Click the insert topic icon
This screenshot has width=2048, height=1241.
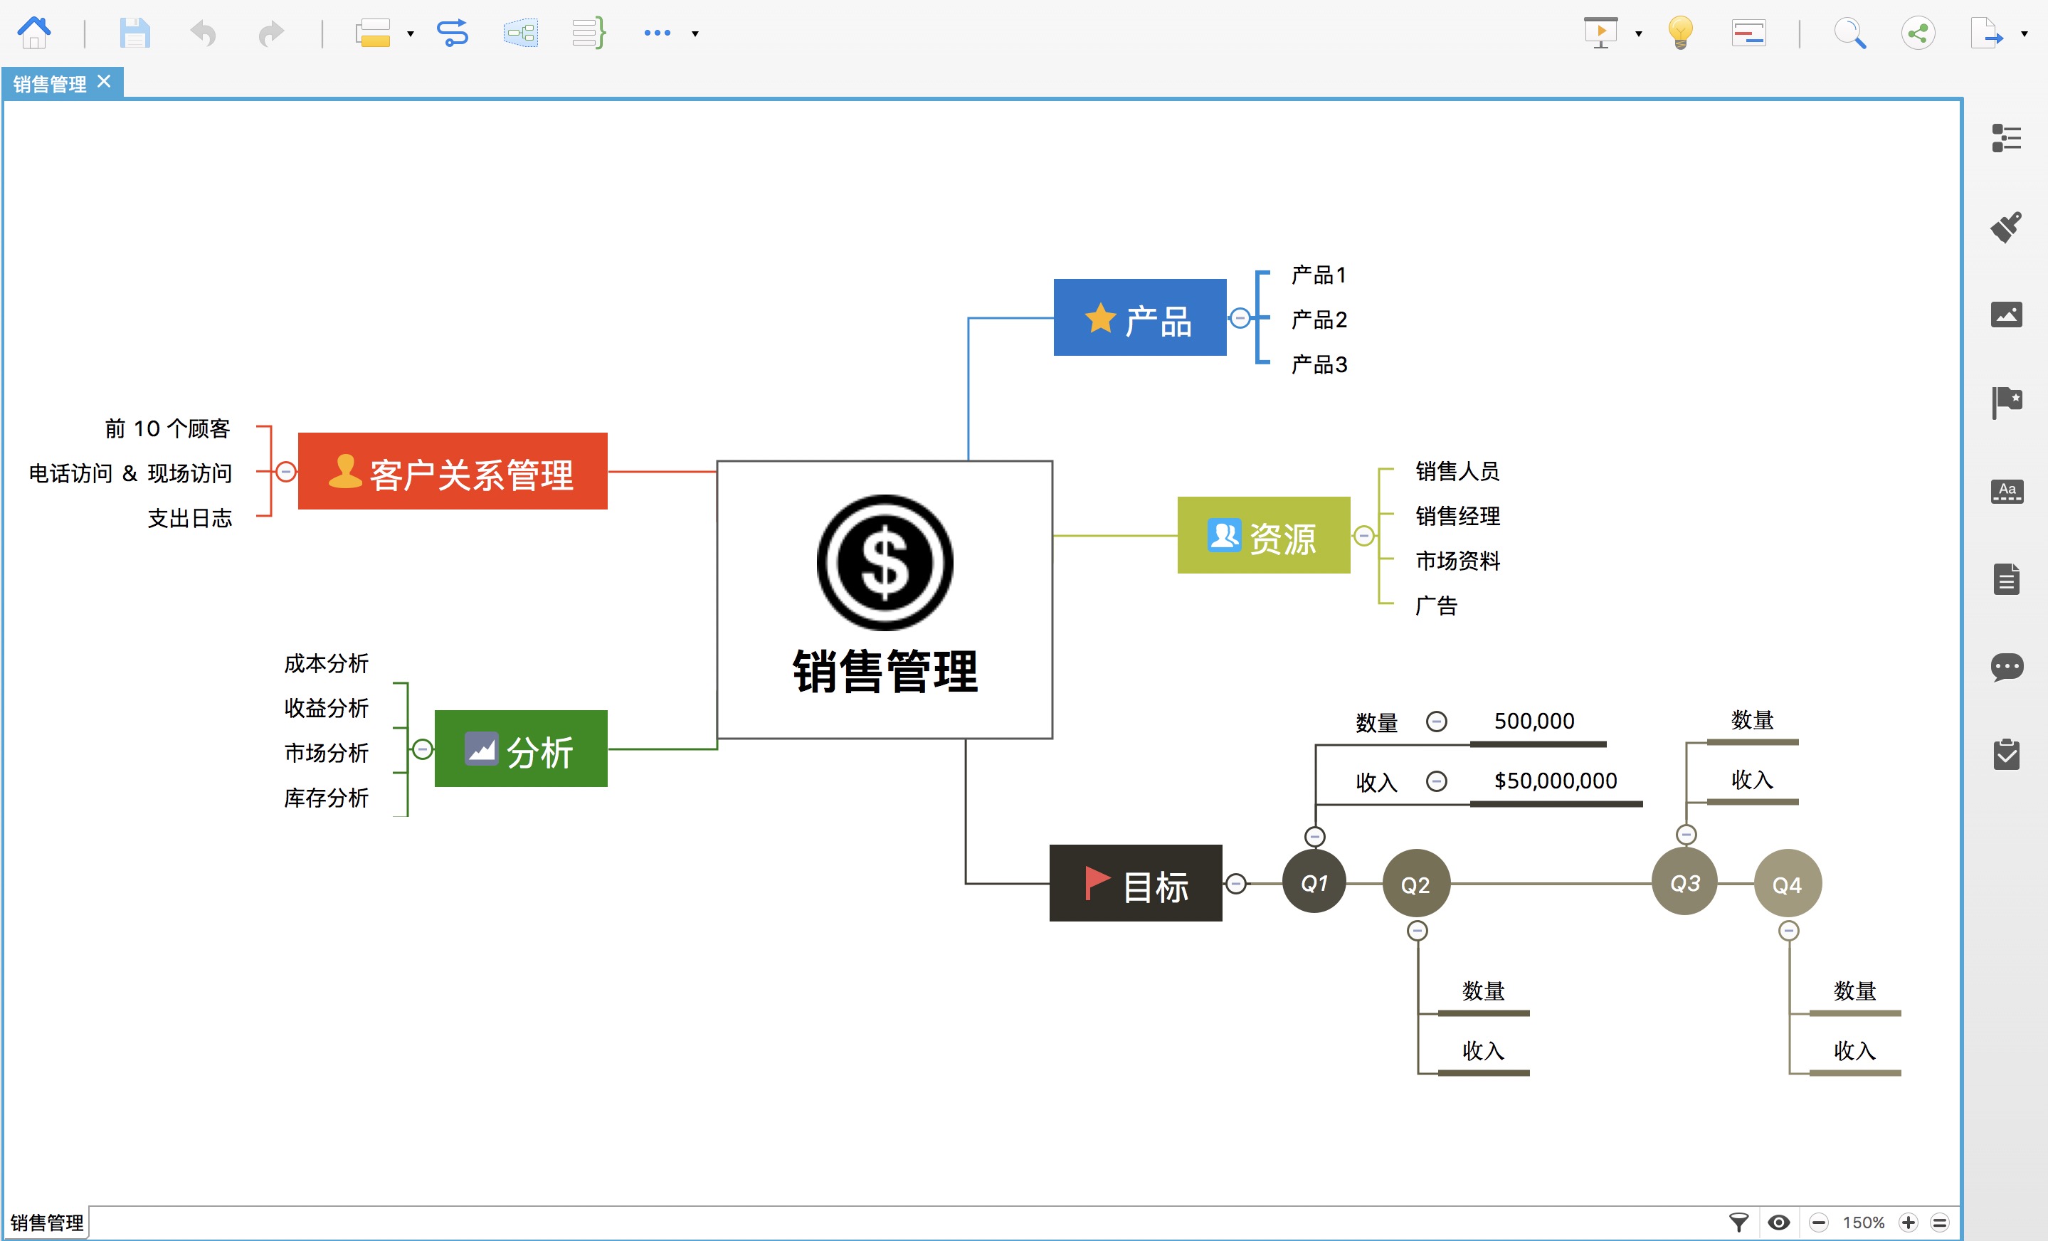(372, 33)
